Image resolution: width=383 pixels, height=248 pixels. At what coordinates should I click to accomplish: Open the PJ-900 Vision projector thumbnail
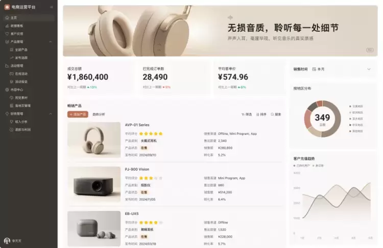[94, 185]
